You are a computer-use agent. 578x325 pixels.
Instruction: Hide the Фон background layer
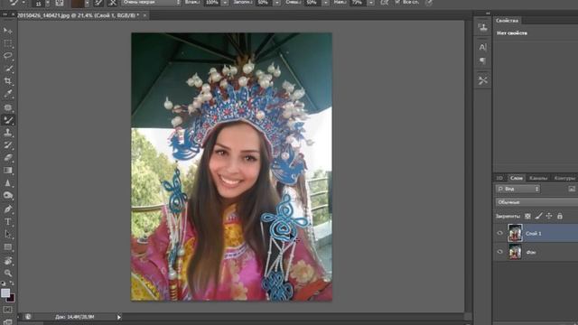click(x=499, y=252)
